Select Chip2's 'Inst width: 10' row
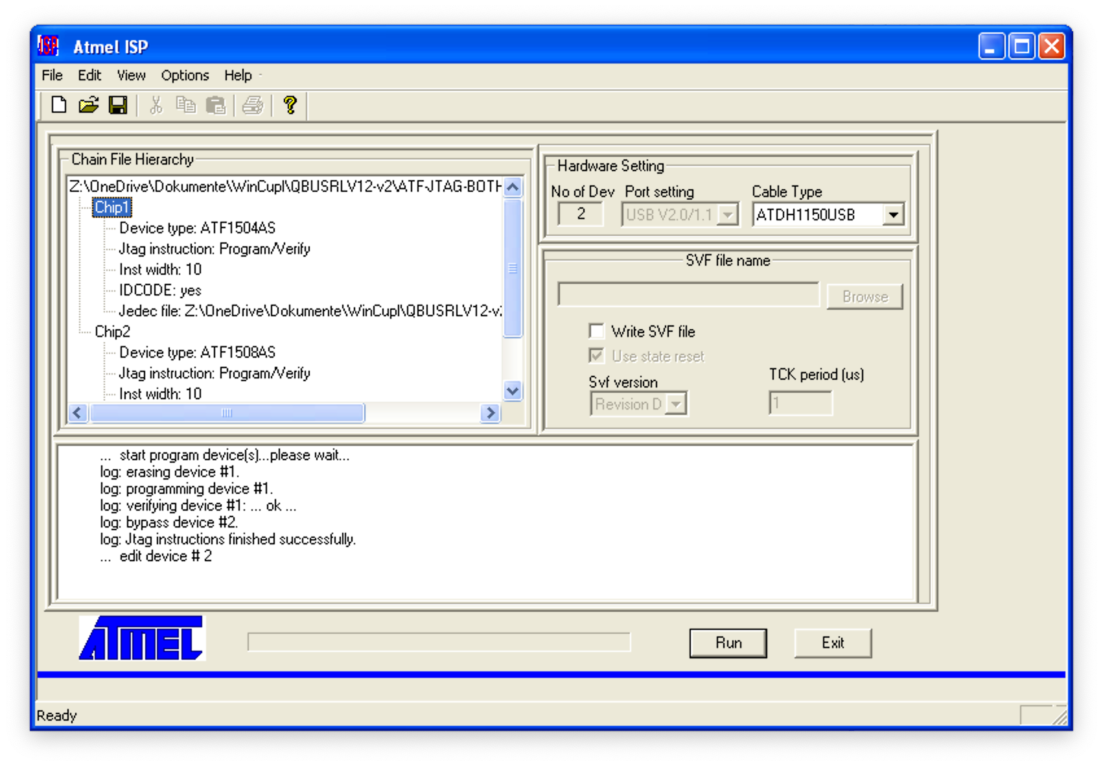 point(160,394)
